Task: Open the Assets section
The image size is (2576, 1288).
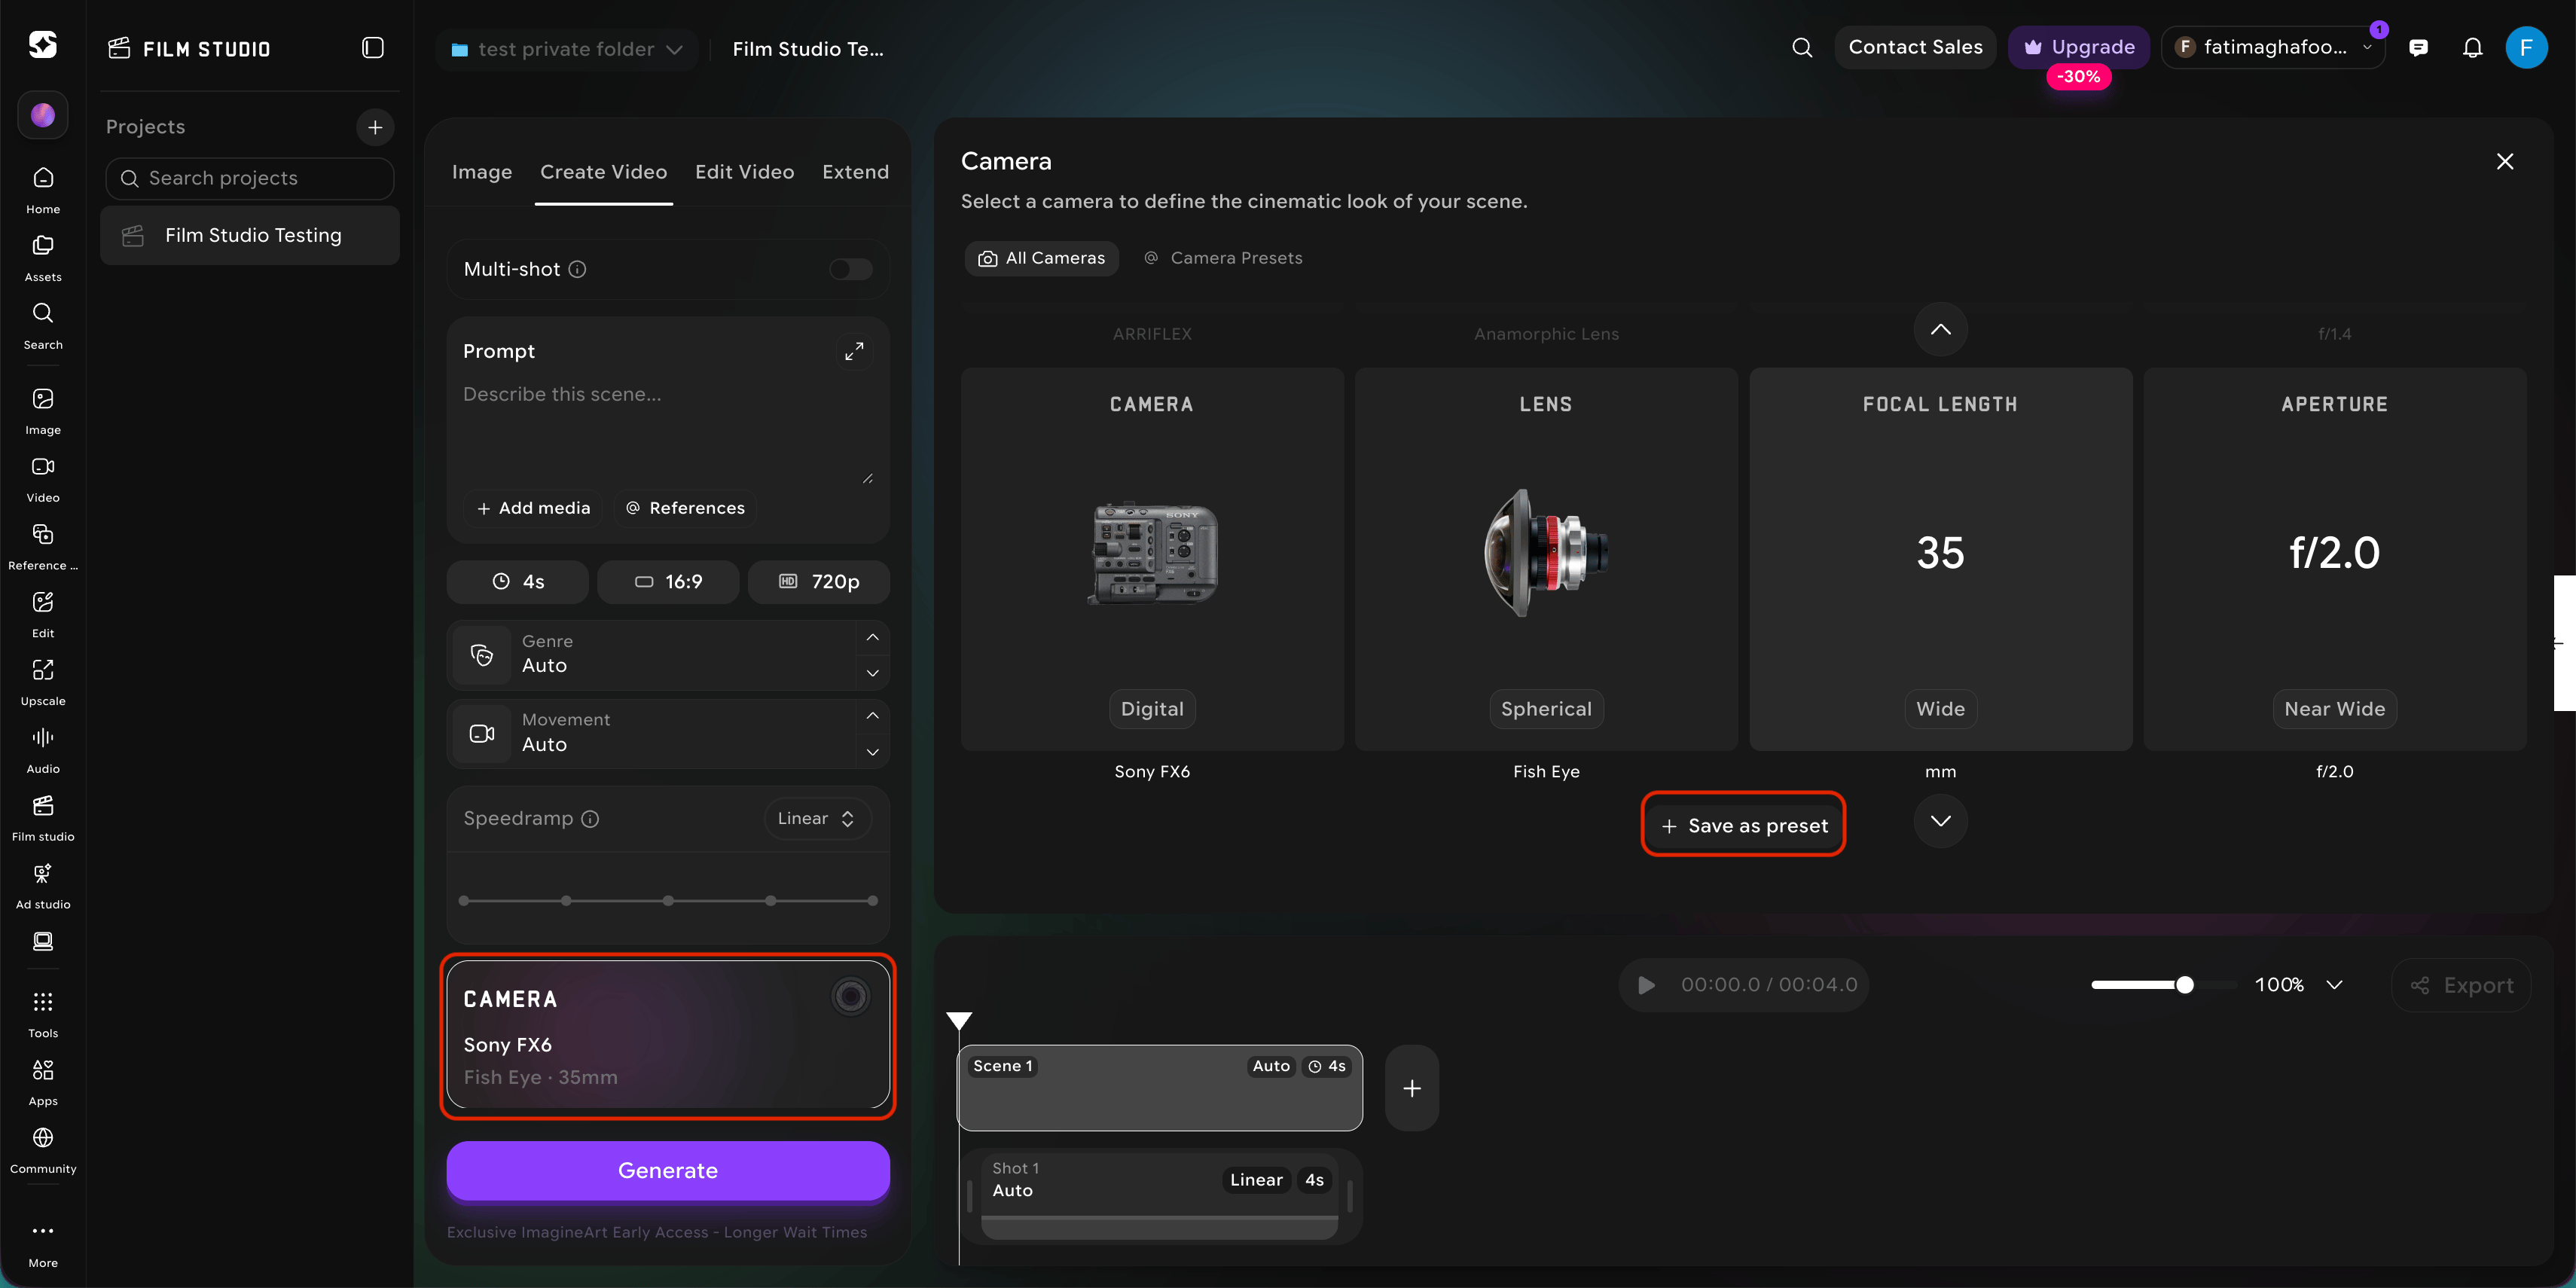Action: tap(43, 258)
